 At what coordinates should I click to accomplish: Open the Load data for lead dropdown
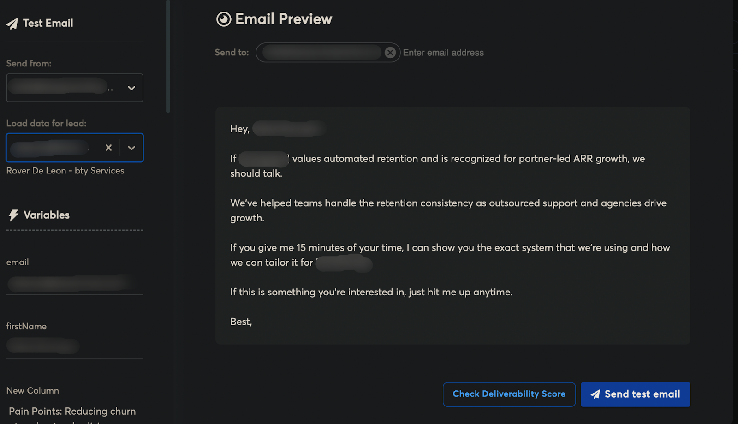pyautogui.click(x=132, y=148)
